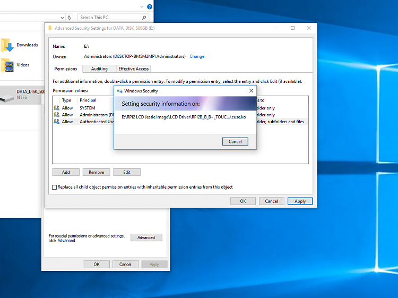Click the file path ending in cuse.ko
This screenshot has width=398, height=298.
[184, 117]
